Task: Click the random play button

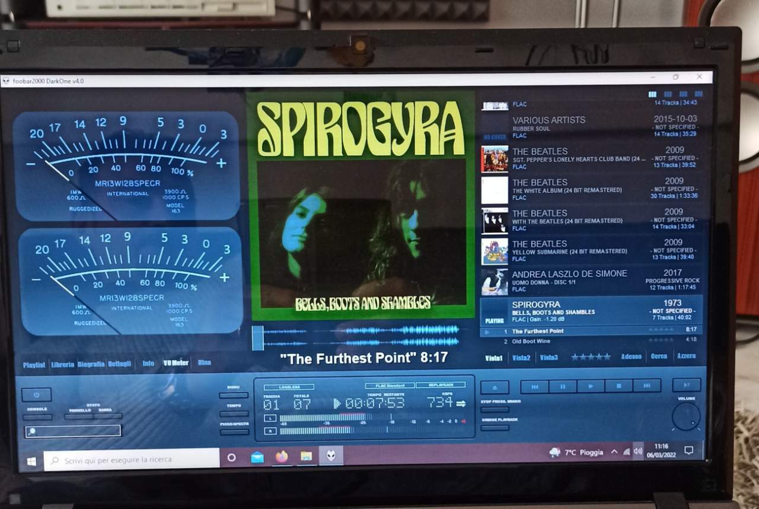Action: point(687,384)
